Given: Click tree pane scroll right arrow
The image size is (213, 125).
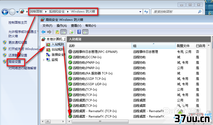Looking at the screenshot, I should [x=63, y=121].
